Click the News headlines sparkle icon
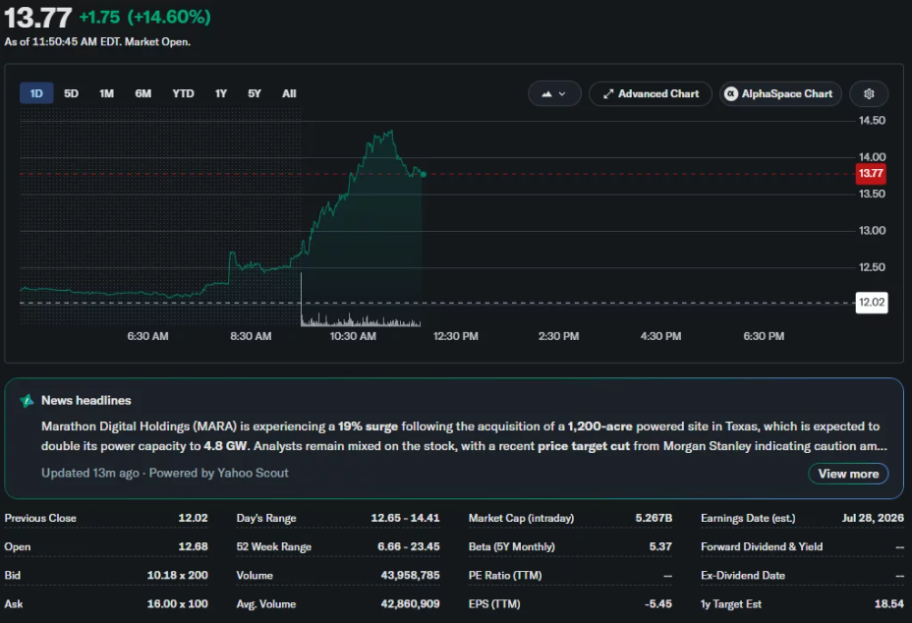This screenshot has width=912, height=623. click(27, 401)
